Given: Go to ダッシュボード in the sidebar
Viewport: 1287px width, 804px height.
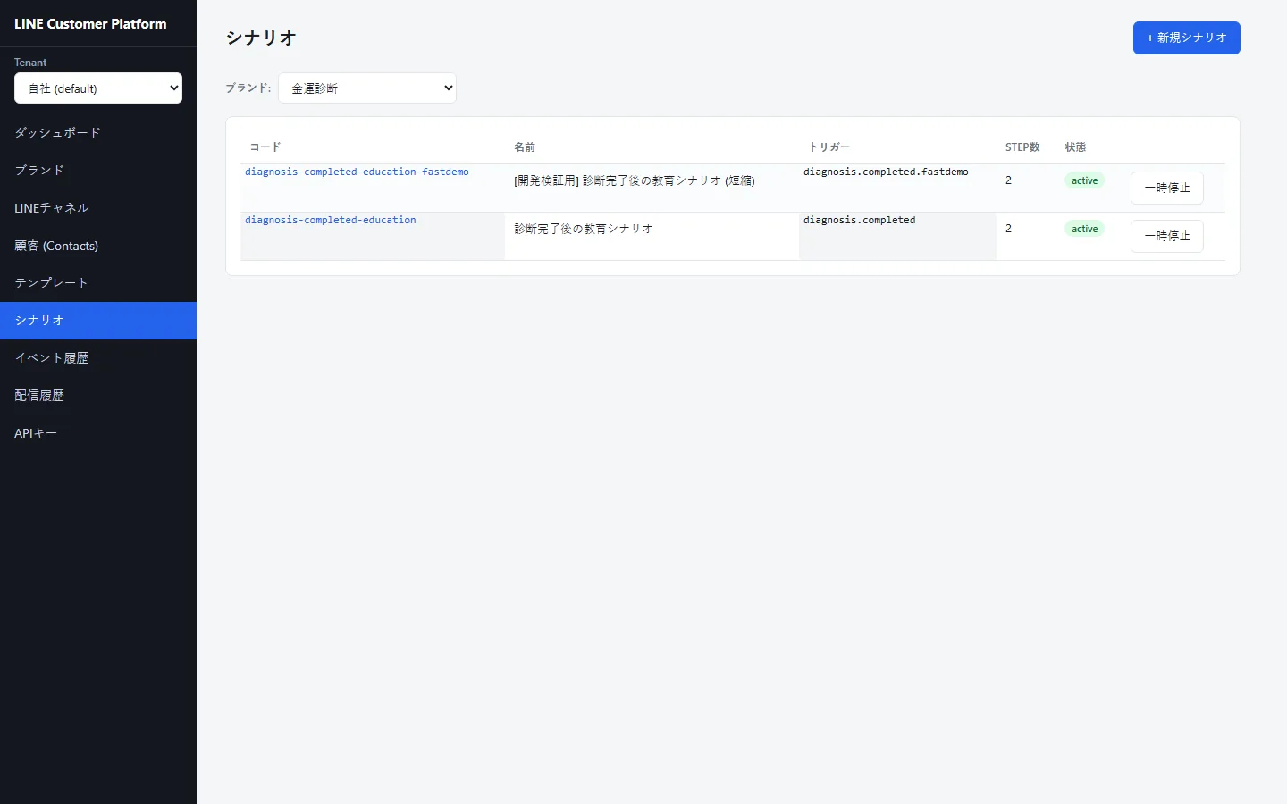Looking at the screenshot, I should (98, 132).
